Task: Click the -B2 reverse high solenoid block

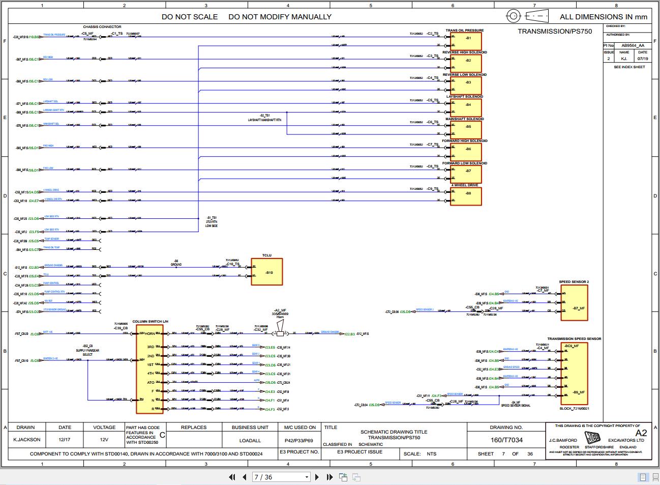Action: [466, 63]
